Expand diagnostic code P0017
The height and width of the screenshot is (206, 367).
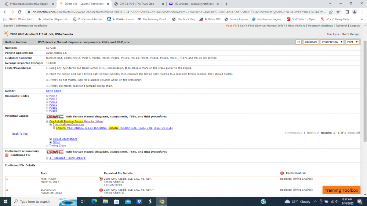[x=47, y=99]
